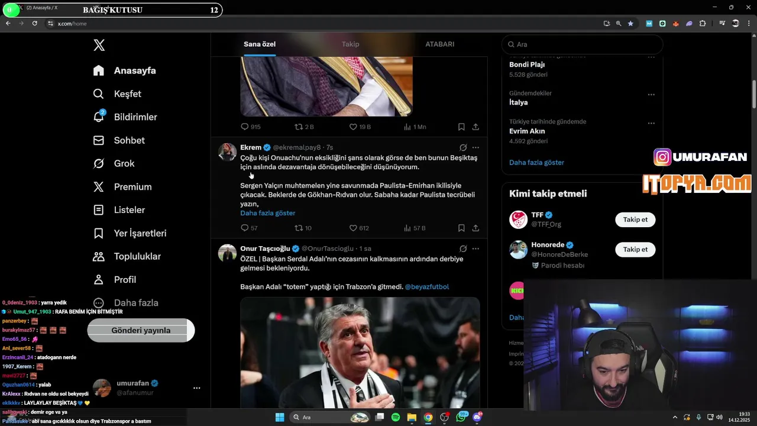Show more trends Daha fazla göster
757x426 pixels.
click(536, 162)
